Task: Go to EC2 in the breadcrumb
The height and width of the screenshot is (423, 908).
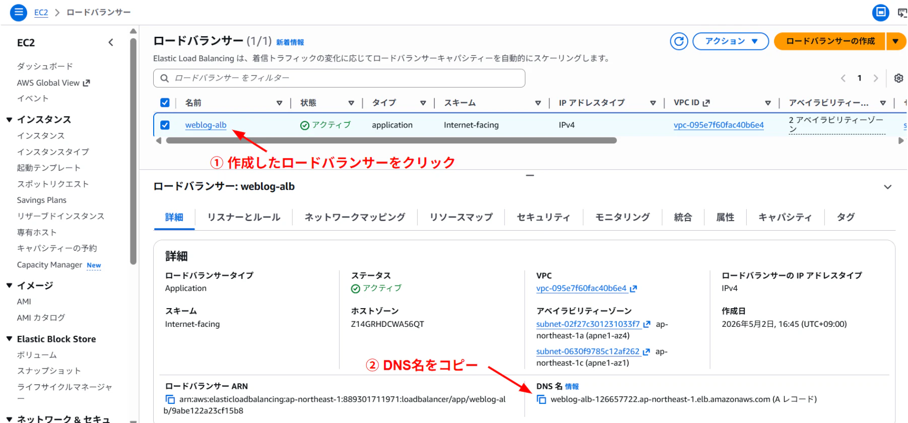Action: point(41,13)
